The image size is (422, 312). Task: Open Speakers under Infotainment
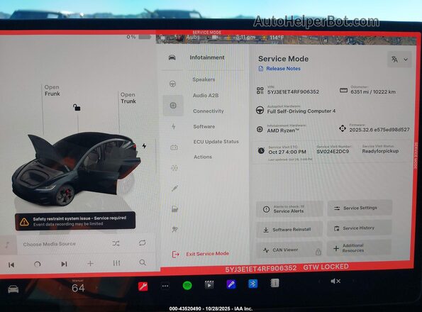[x=204, y=79]
